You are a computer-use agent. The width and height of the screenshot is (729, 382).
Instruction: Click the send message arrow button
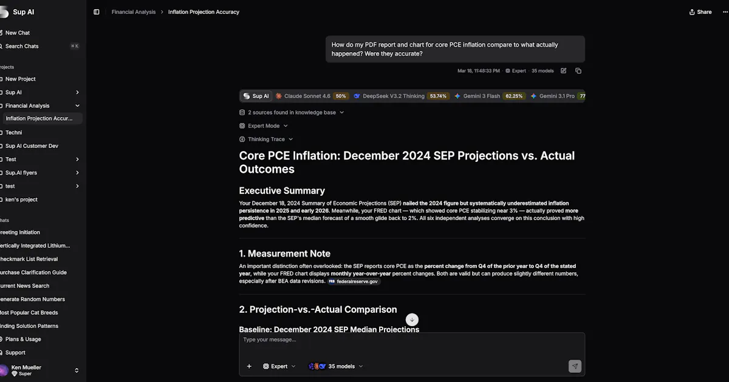pyautogui.click(x=575, y=366)
